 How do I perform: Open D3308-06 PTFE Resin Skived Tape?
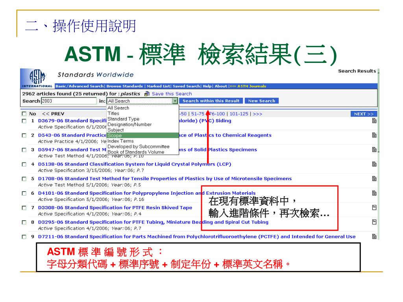[115, 208]
